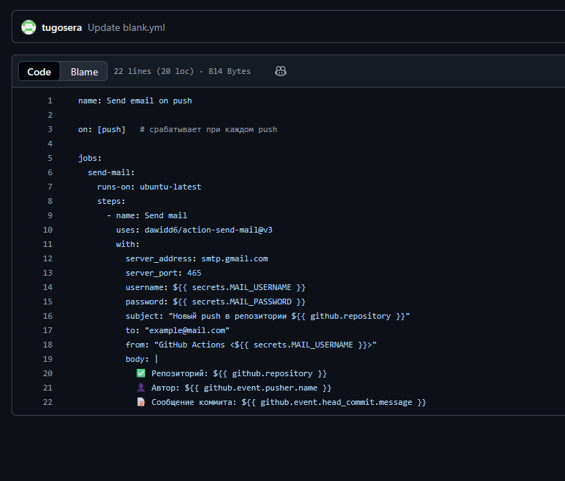
Task: Select line number 17 in the gutter
Action: (48, 330)
